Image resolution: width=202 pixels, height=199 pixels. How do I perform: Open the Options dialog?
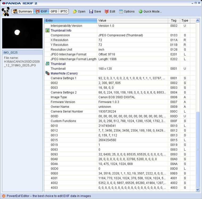(x=127, y=12)
